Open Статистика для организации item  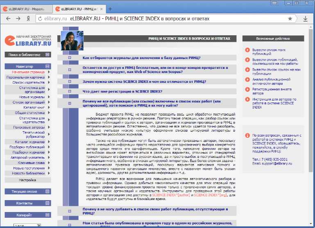[32, 90]
